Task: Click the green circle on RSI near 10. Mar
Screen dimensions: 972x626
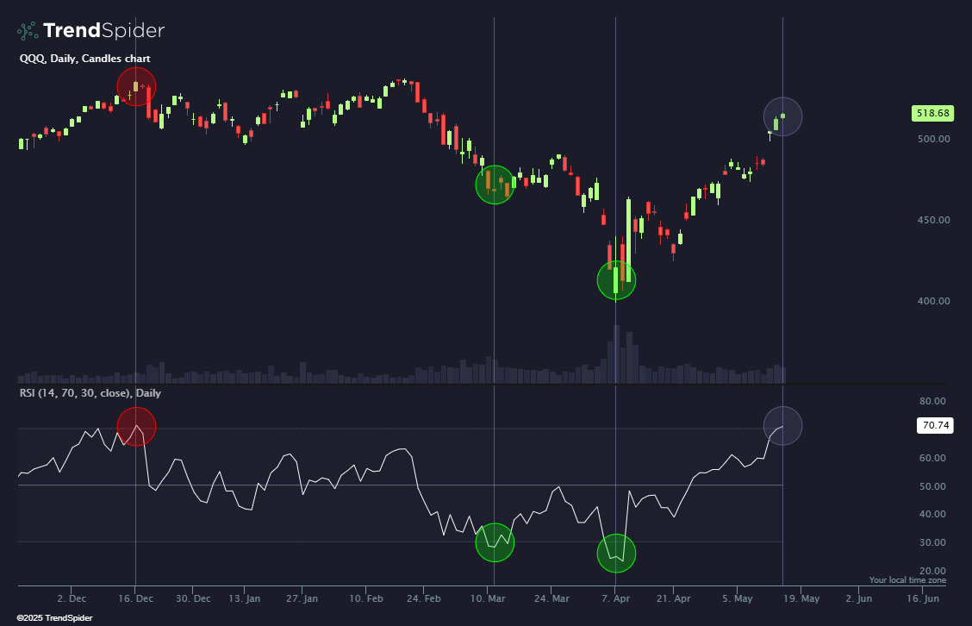Action: coord(495,542)
